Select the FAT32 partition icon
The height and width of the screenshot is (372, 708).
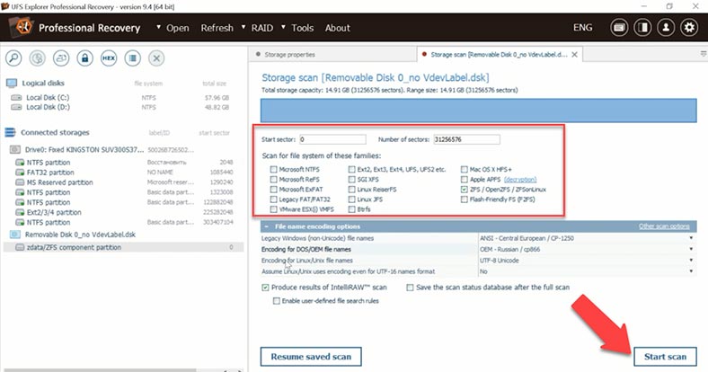point(20,173)
